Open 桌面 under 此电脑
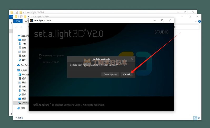 coord(22,99)
